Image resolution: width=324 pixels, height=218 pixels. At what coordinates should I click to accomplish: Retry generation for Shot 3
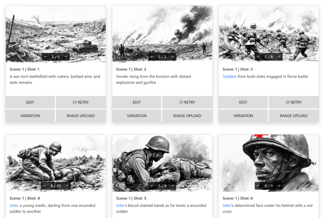294,102
